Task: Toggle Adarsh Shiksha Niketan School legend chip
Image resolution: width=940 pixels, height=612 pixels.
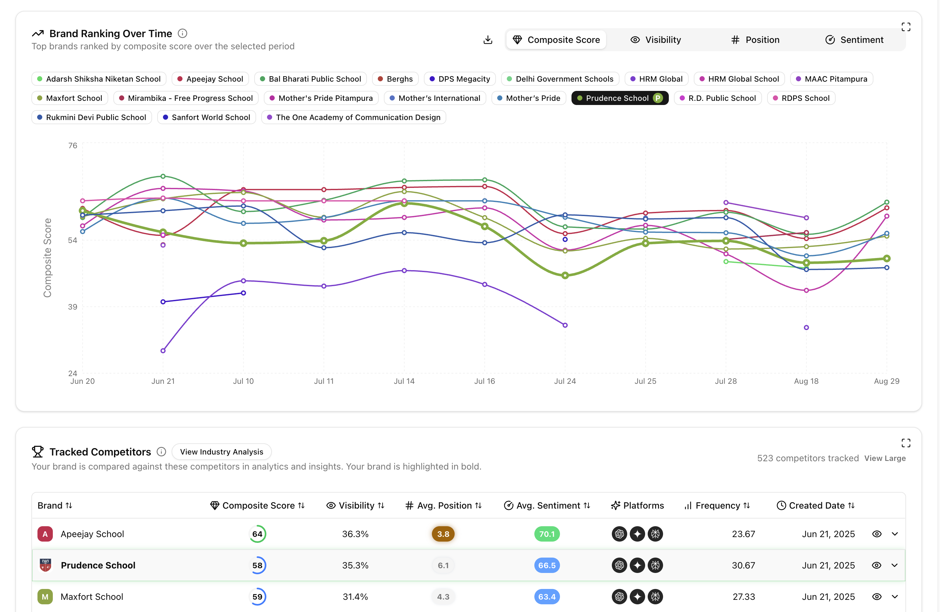Action: tap(99, 79)
